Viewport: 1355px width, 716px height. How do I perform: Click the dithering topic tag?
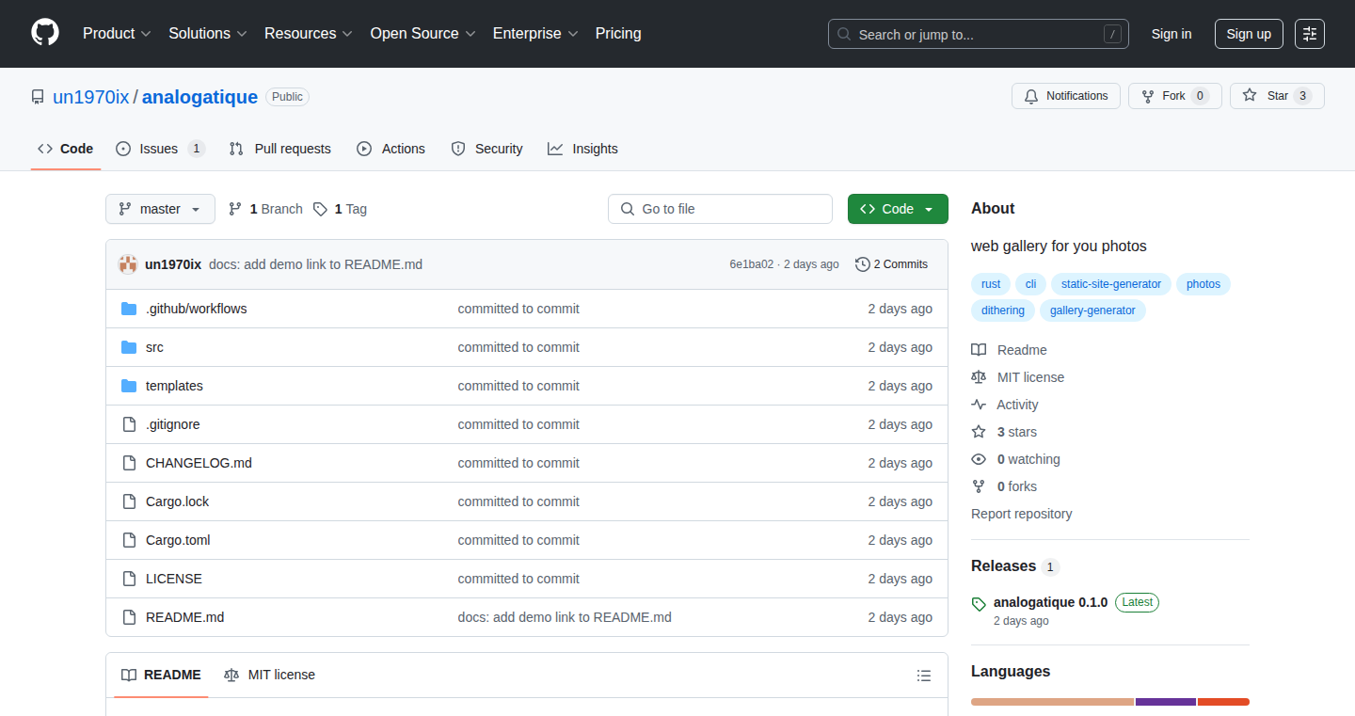pyautogui.click(x=1003, y=310)
